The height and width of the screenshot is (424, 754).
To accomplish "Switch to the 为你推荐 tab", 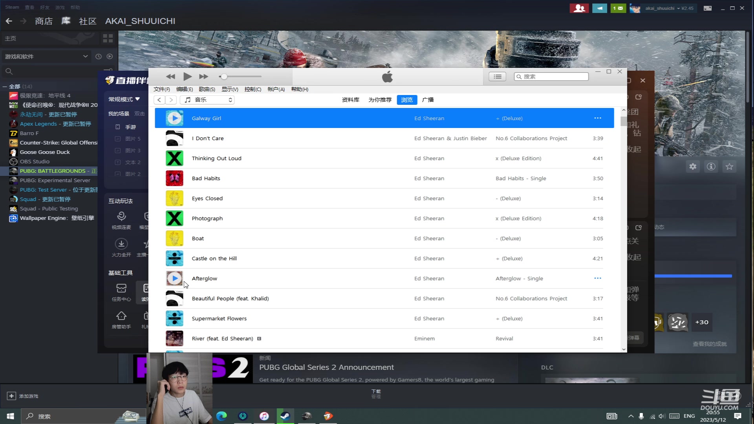I will pos(380,100).
